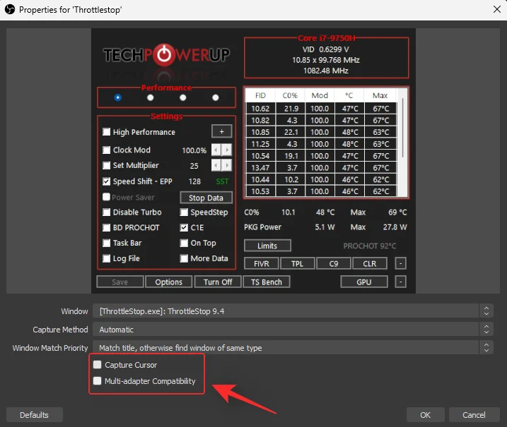Uncheck the Speed Shift - EPP checkbox
507x427 pixels.
pos(107,181)
